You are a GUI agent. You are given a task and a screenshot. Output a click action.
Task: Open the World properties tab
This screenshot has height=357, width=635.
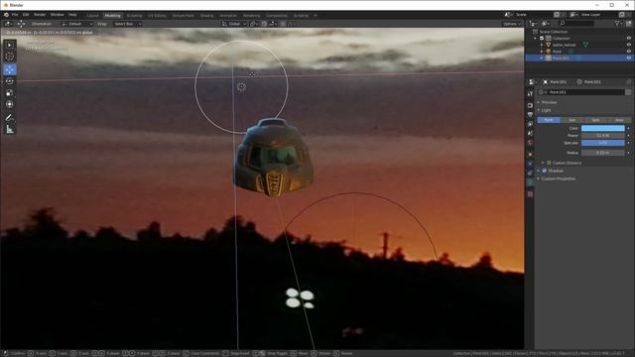pos(530,143)
